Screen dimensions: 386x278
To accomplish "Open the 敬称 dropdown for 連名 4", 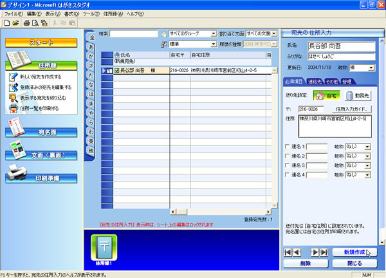I will coord(367,175).
